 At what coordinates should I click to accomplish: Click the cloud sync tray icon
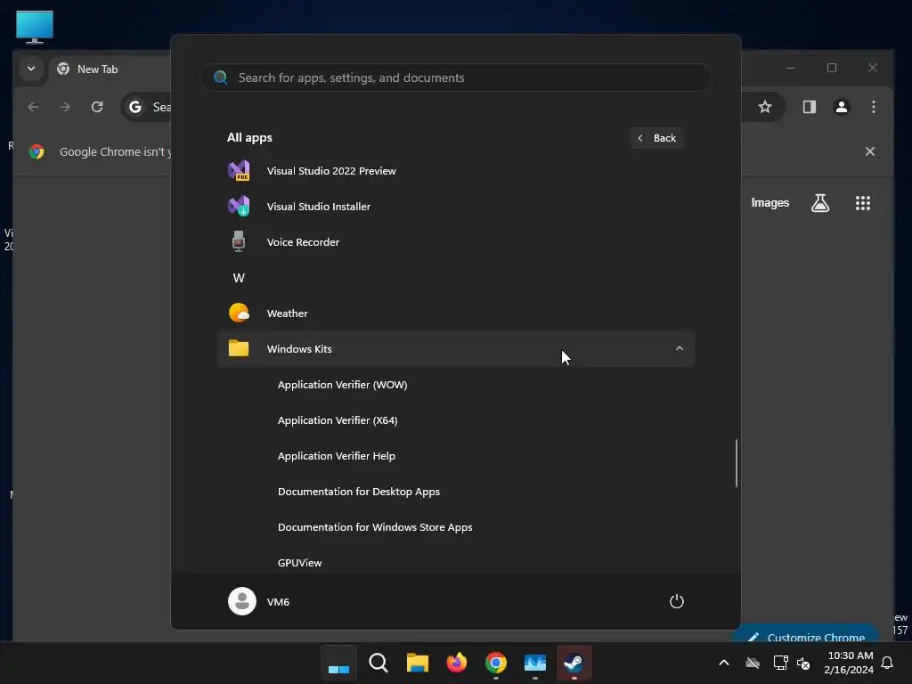tap(753, 663)
